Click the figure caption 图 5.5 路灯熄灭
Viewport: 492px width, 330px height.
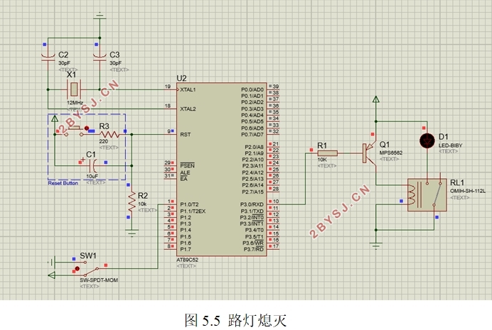235,320
